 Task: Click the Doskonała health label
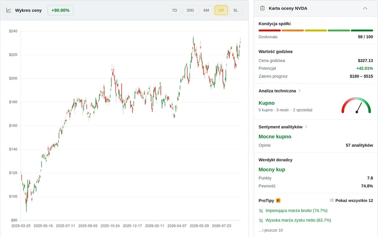tap(268, 37)
